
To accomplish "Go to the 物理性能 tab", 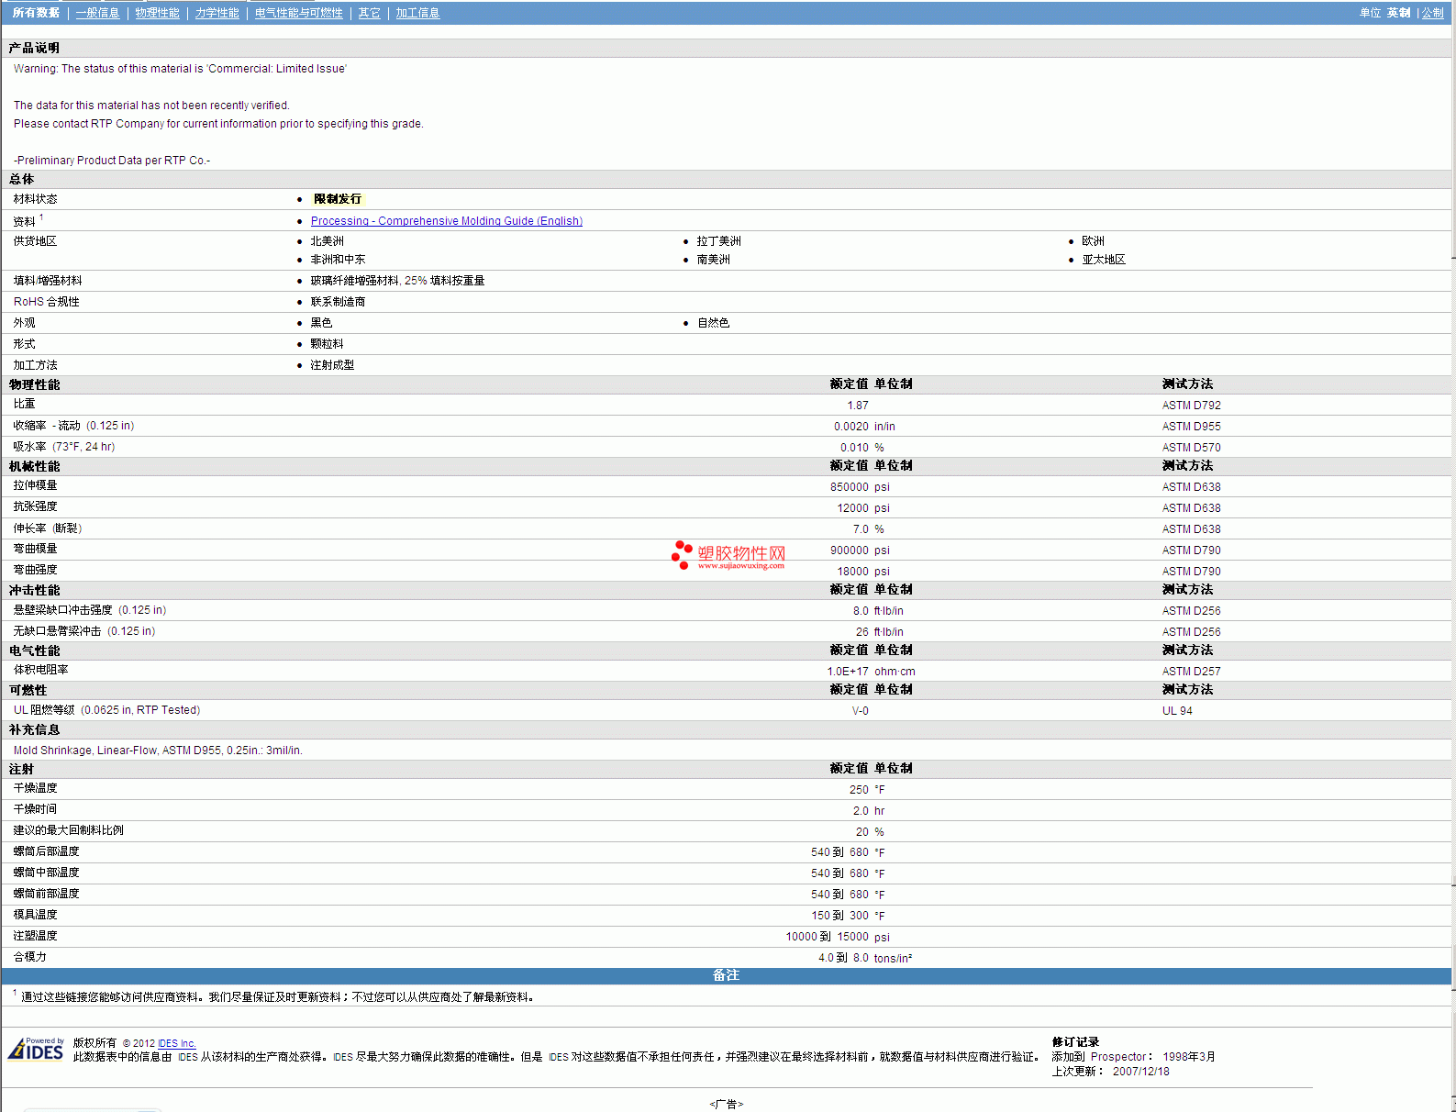I will tap(157, 13).
